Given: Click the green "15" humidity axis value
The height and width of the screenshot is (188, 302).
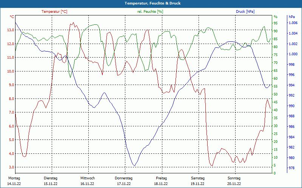Looking at the screenshot, I should point(276,150).
